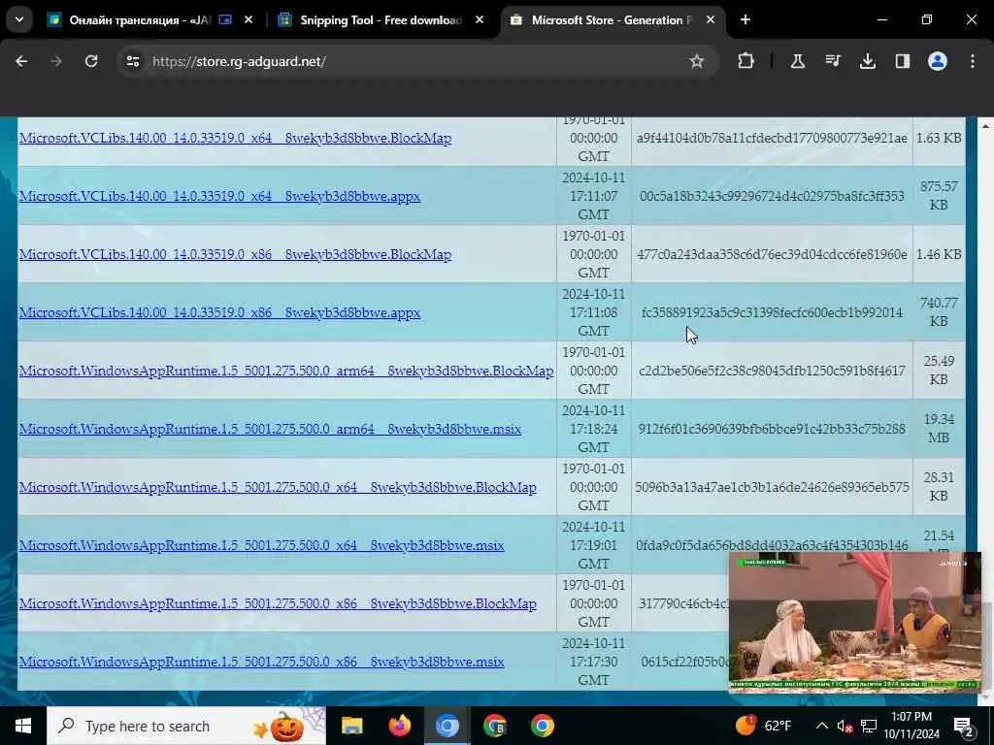The width and height of the screenshot is (994, 745).
Task: Download WindowsAppRuntime.1.5 x86 msix link
Action: coord(262,663)
